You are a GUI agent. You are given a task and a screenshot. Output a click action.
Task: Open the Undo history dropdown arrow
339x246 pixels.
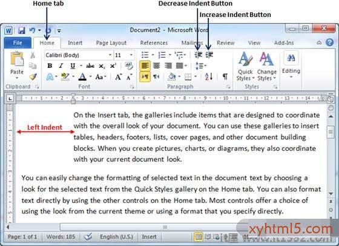click(39, 30)
